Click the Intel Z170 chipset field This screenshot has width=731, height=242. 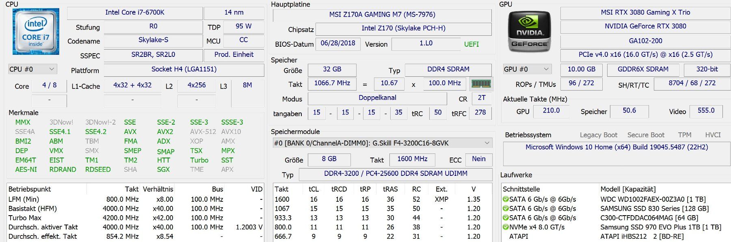point(404,29)
